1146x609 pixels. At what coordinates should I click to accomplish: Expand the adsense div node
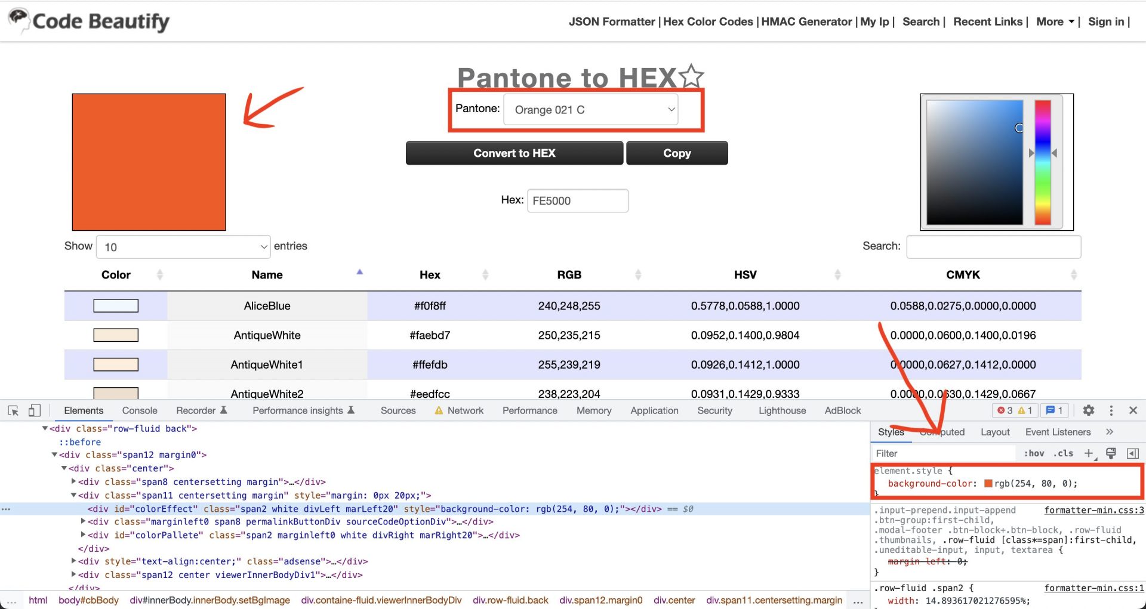(73, 561)
